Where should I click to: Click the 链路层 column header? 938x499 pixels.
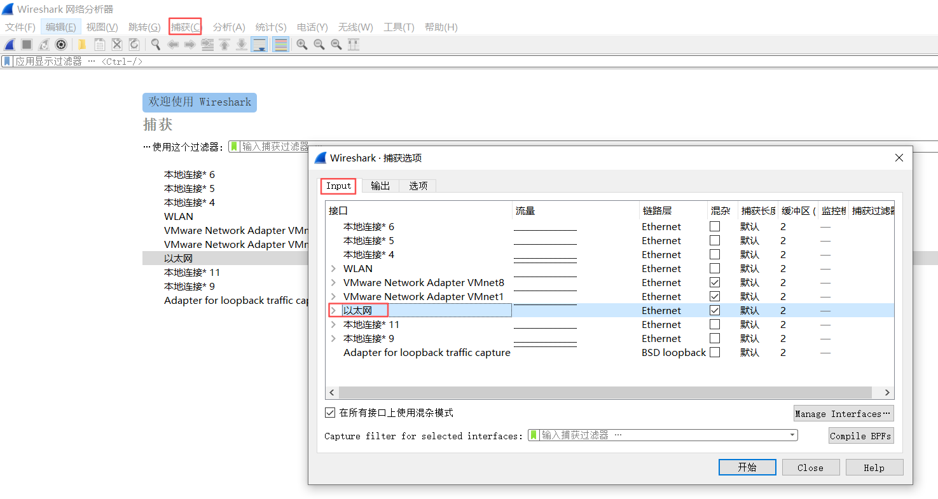point(673,210)
